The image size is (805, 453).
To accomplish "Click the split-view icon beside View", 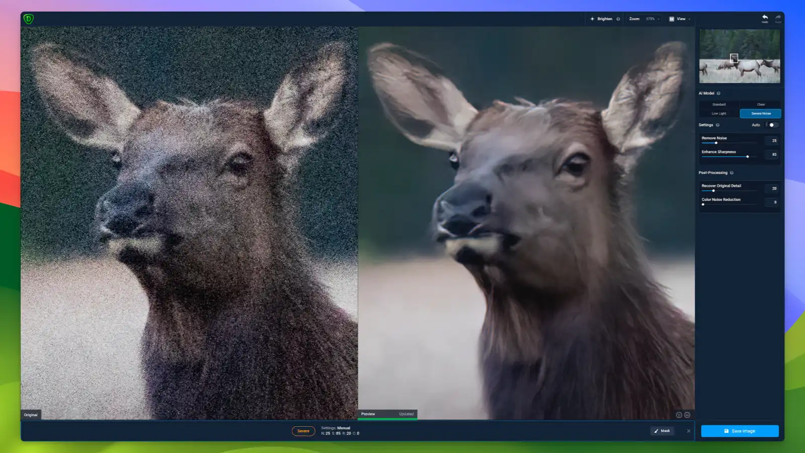I will [671, 19].
